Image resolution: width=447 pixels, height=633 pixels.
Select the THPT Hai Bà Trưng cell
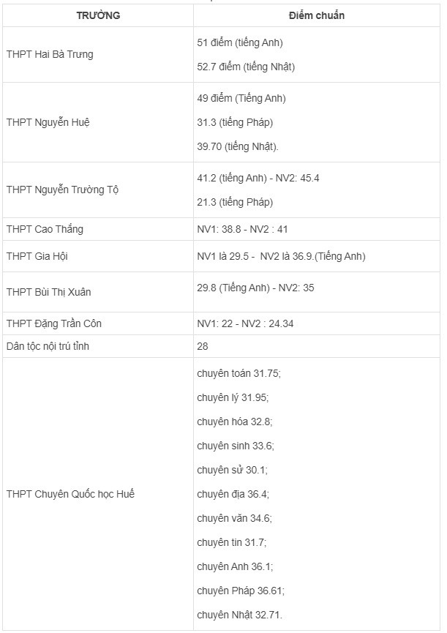(x=50, y=55)
